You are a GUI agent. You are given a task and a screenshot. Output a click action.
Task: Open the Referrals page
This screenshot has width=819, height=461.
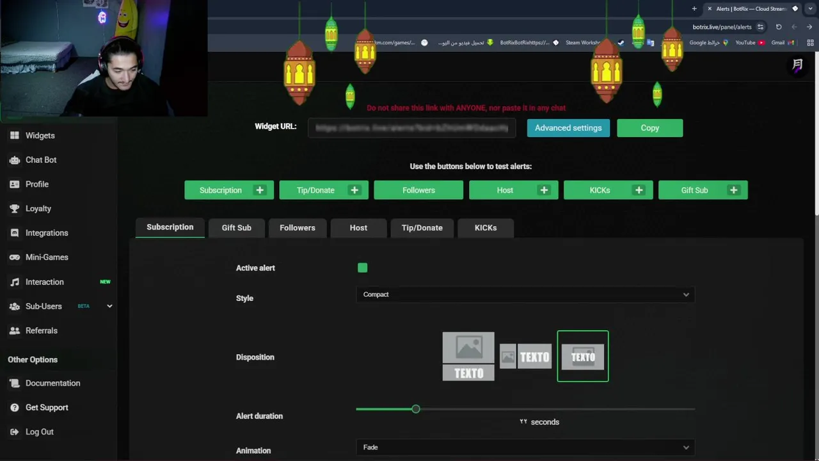pos(42,330)
